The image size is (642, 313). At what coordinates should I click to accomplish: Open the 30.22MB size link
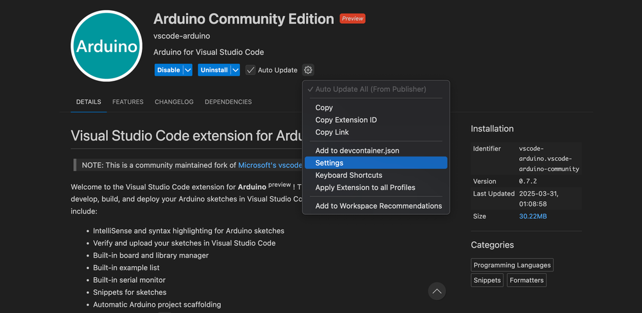pos(533,217)
